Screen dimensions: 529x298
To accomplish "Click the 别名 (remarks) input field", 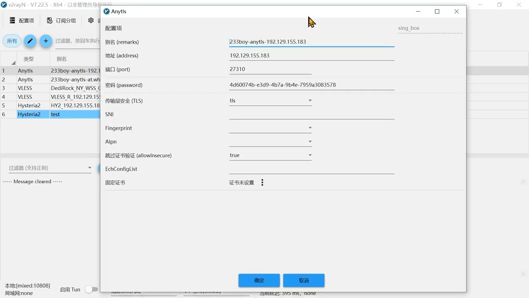I will pos(312,42).
